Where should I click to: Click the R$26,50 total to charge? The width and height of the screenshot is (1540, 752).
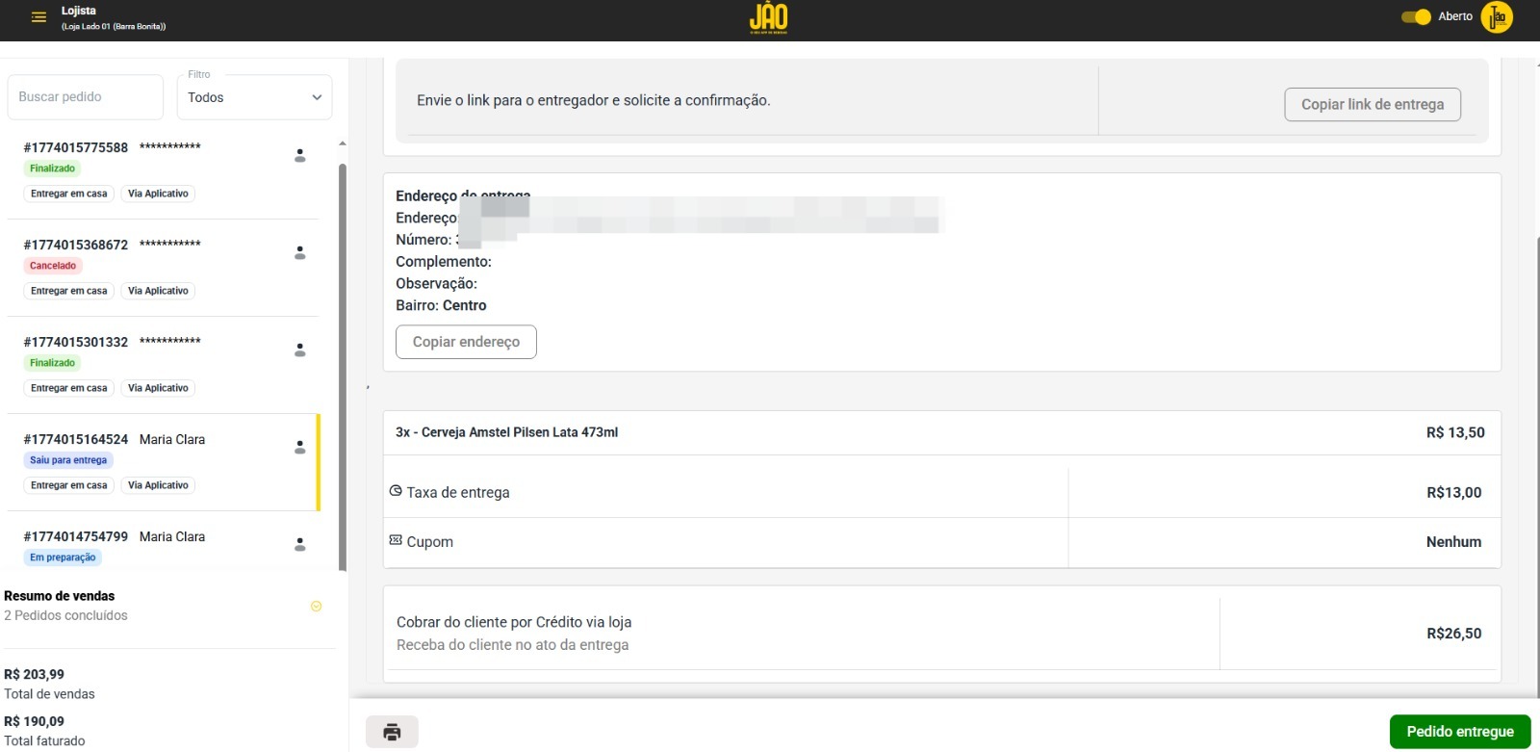[x=1453, y=634]
